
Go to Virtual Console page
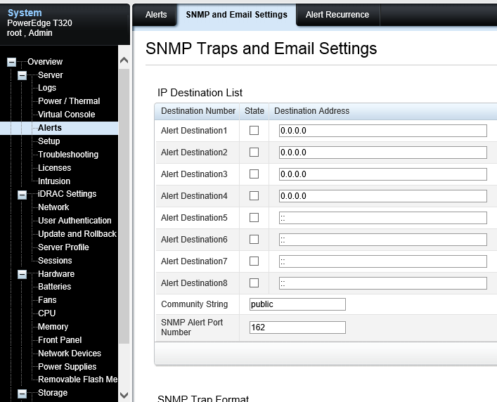pyautogui.click(x=66, y=115)
